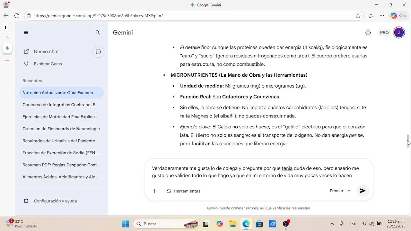
Task: Click the Herramientas tools button
Action: click(x=183, y=191)
